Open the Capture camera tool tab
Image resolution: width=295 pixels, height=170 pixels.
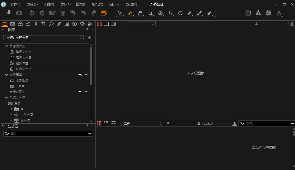click(13, 24)
